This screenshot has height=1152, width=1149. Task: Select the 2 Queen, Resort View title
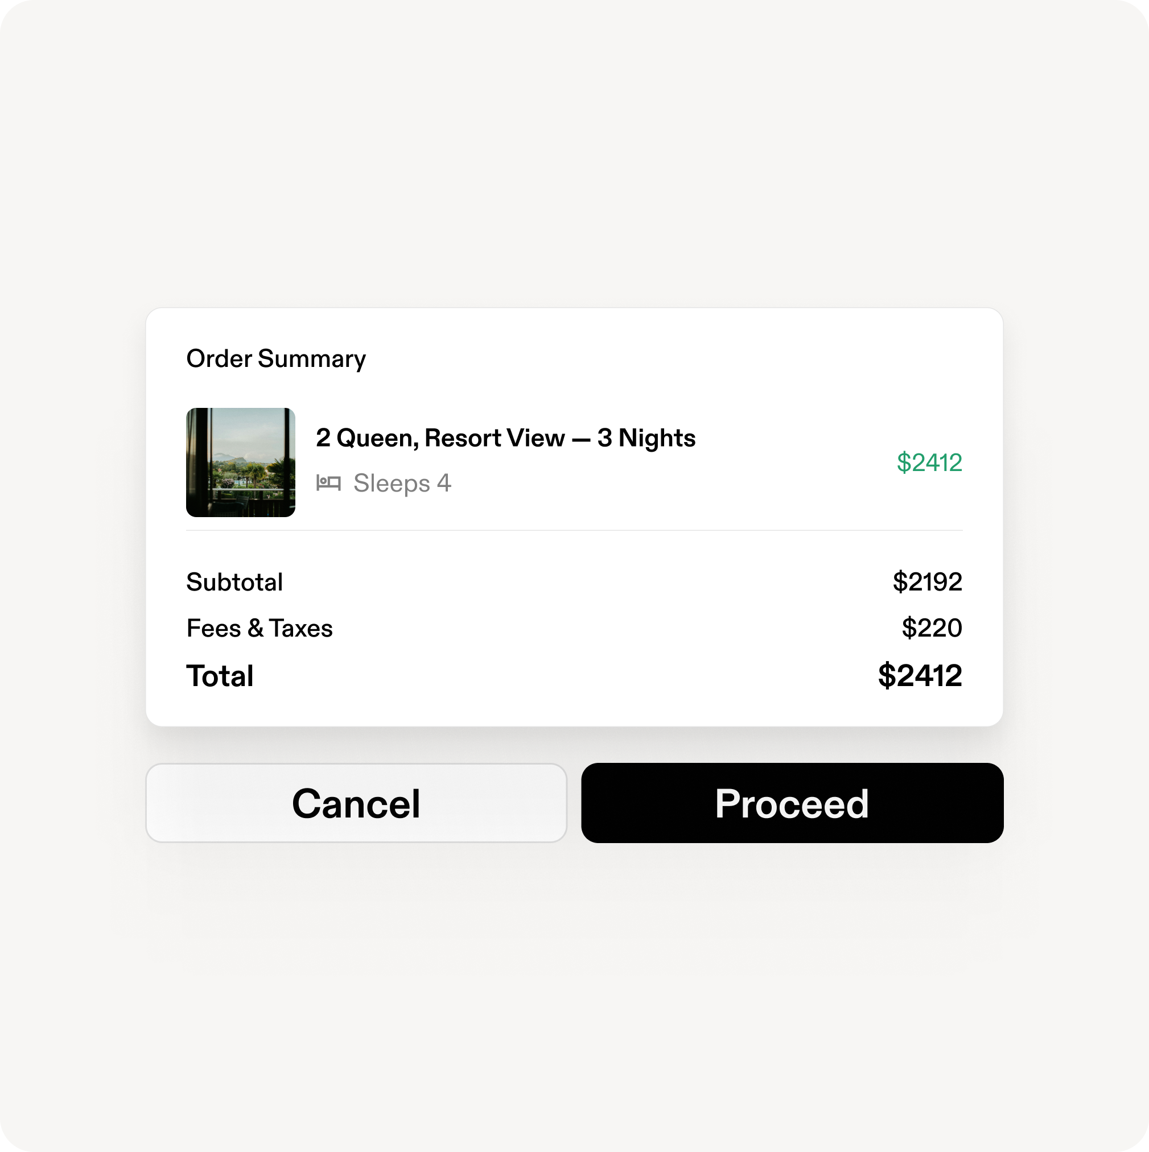[x=506, y=437]
